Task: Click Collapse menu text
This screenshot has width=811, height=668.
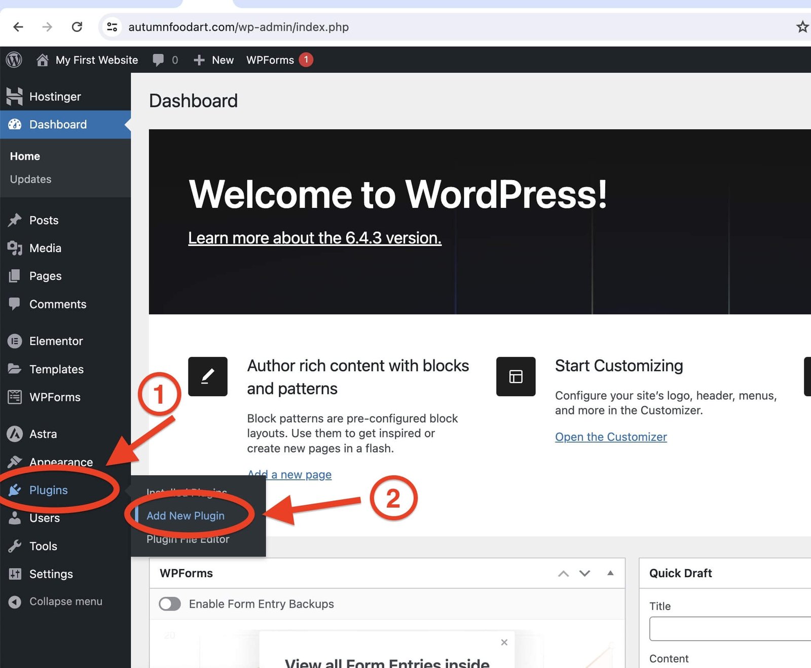Action: 66,602
